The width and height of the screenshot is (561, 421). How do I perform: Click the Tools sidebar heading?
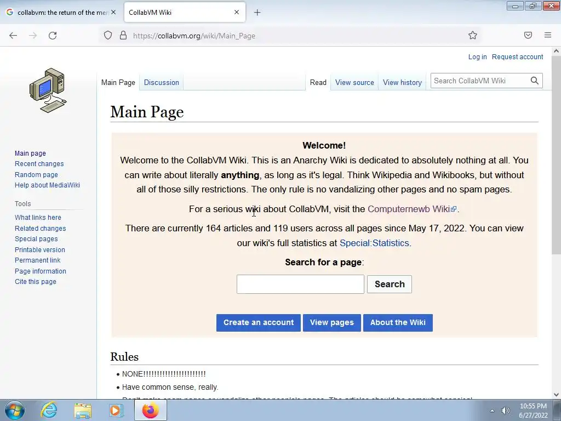pos(22,204)
